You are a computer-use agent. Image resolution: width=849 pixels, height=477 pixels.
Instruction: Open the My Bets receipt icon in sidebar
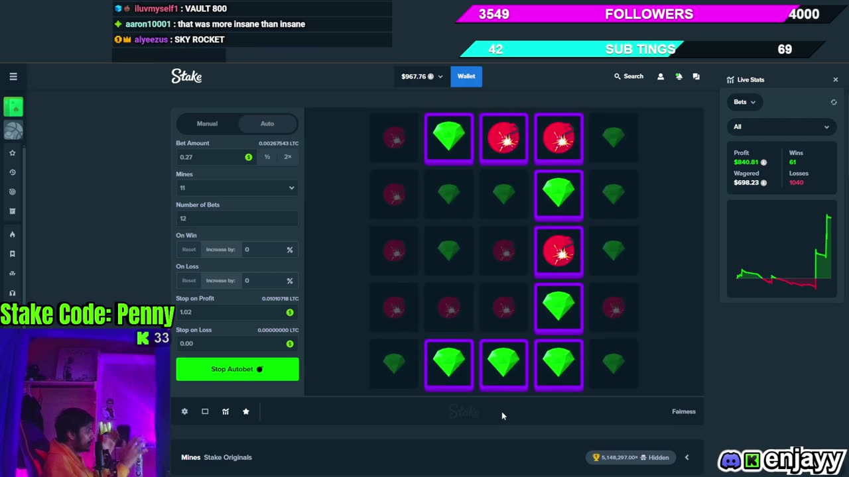(x=12, y=211)
